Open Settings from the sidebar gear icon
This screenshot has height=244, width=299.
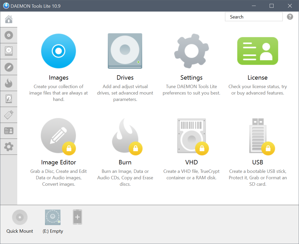[x=9, y=147]
